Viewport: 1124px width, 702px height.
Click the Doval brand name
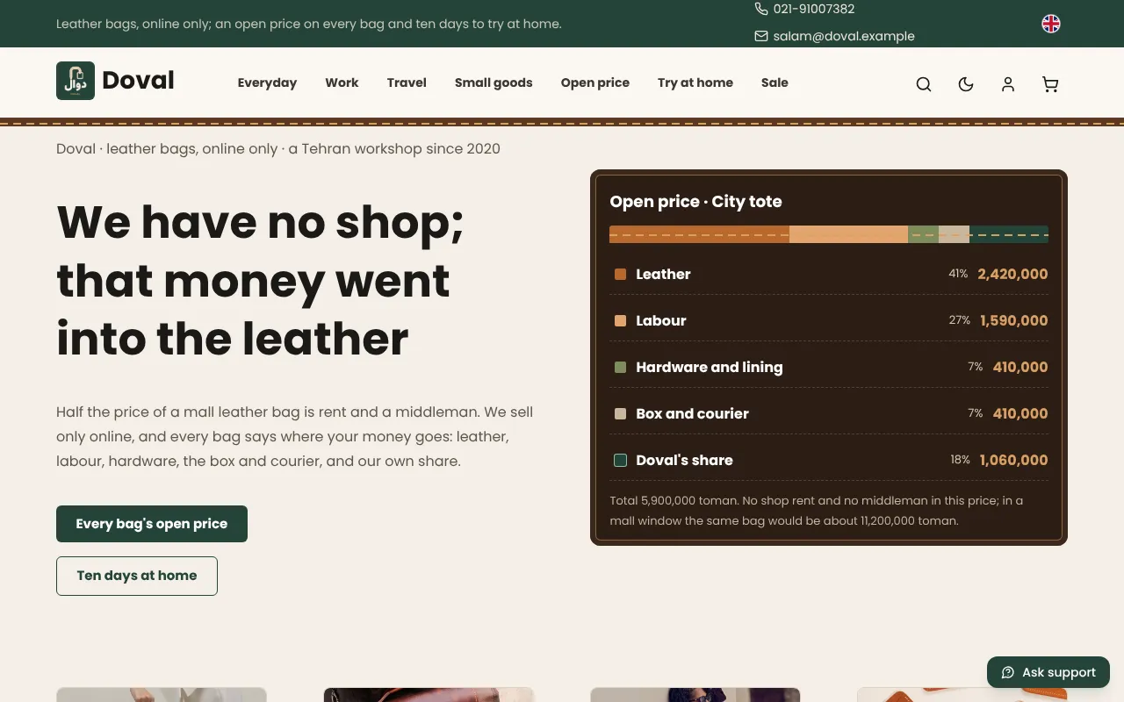click(138, 80)
